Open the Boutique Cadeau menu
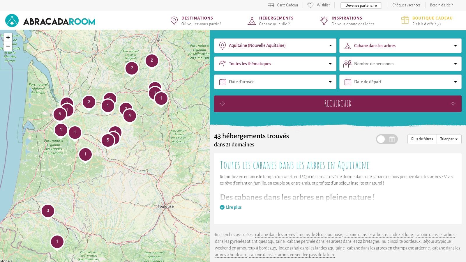The height and width of the screenshot is (262, 466). pos(427,21)
